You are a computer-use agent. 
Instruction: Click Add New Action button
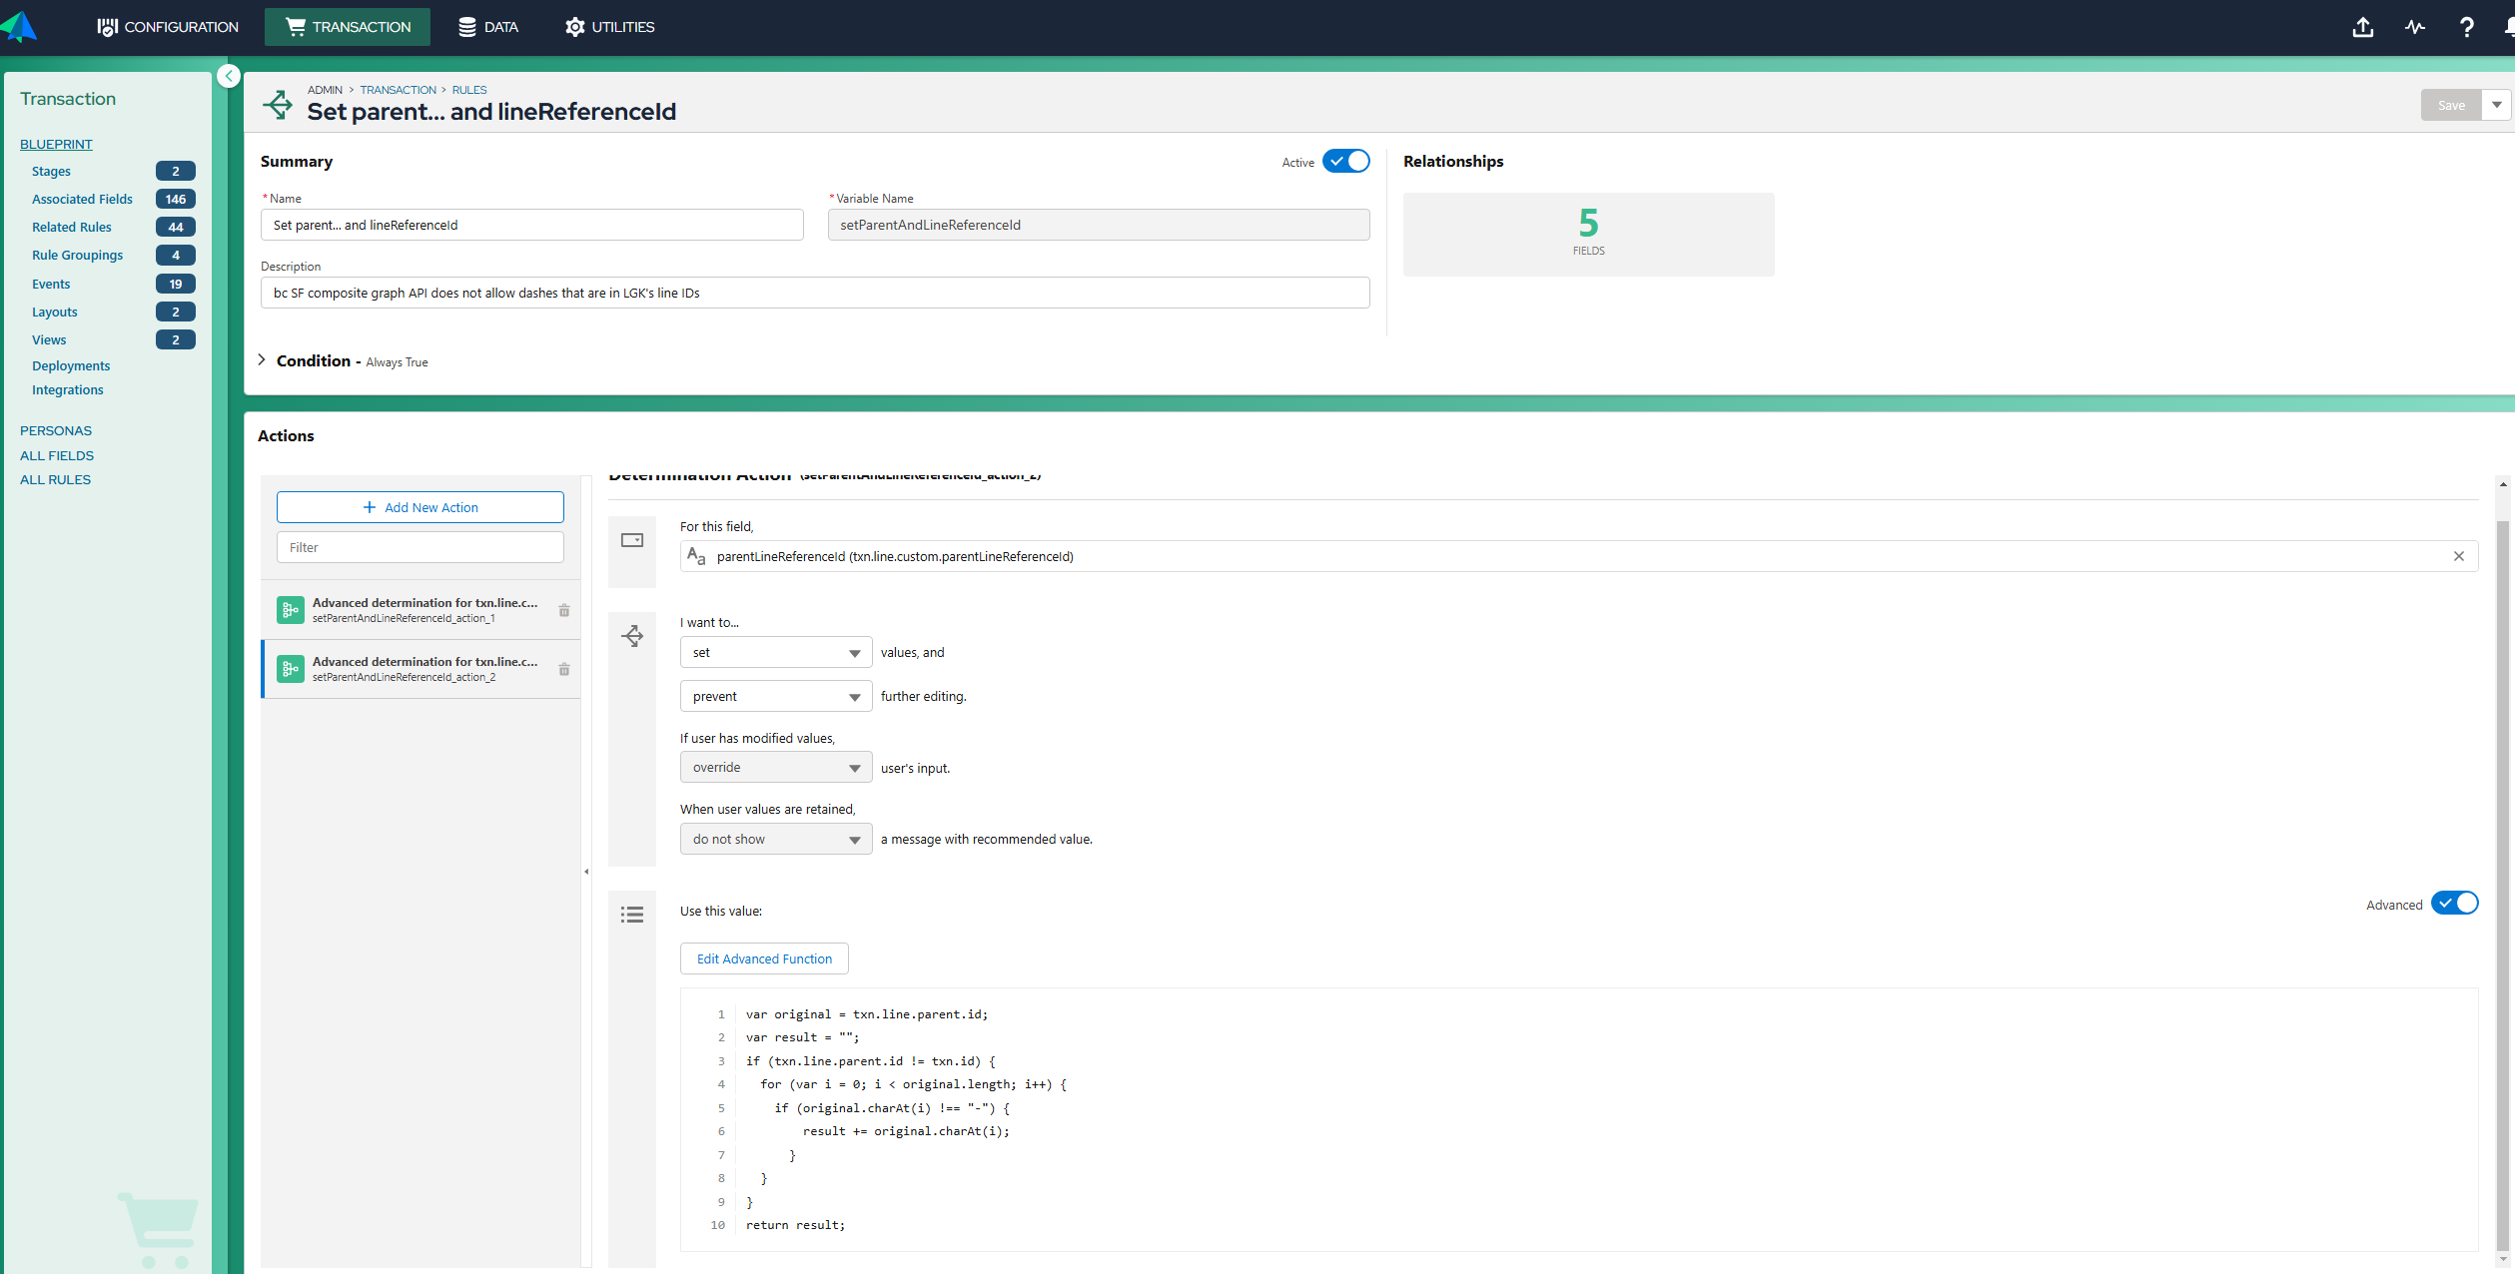[420, 507]
